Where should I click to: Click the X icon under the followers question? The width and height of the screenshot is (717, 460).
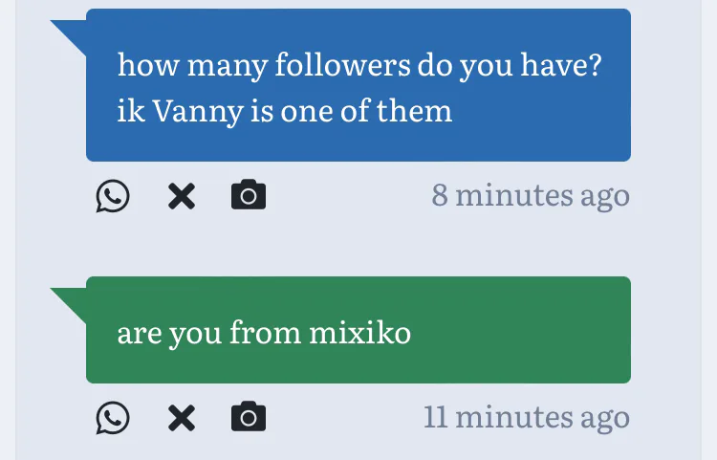[x=182, y=197]
